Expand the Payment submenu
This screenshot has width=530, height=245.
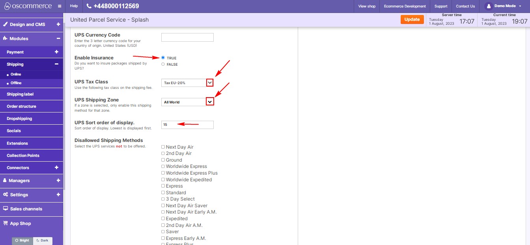56,52
